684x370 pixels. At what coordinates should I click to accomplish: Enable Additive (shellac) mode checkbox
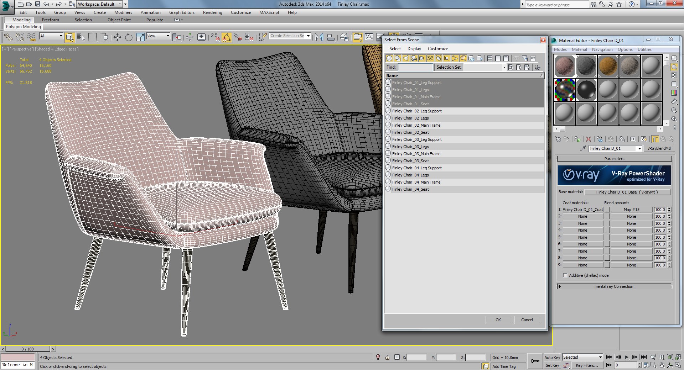click(565, 275)
